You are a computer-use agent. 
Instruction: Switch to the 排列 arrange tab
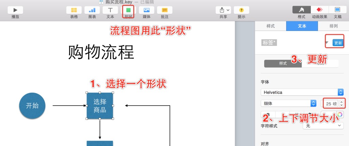point(333,26)
